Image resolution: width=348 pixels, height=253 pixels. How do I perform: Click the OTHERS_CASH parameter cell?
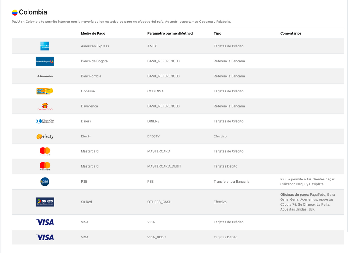coord(159,202)
